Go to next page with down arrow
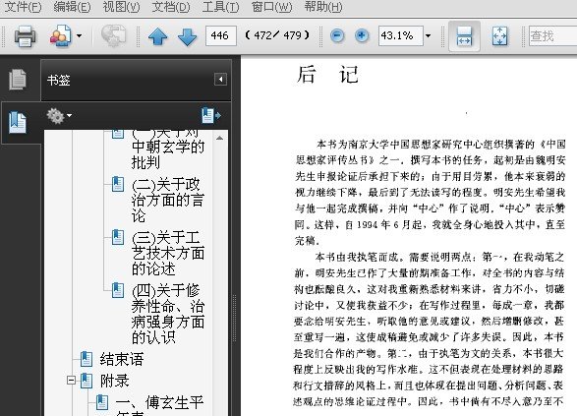577x416 pixels. pos(187,36)
